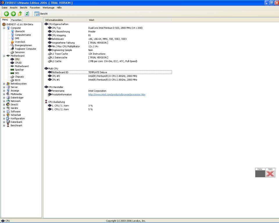Click the BIOS icon in the tree
The width and height of the screenshot is (279, 223).
coord(12,80)
